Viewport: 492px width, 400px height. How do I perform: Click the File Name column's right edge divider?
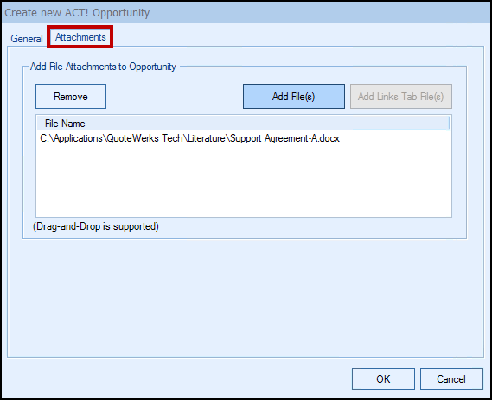click(450, 124)
